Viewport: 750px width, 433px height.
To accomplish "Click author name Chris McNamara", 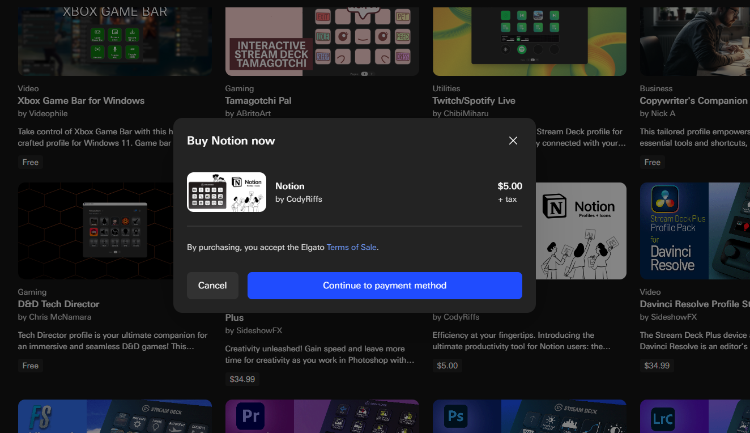I will click(59, 317).
